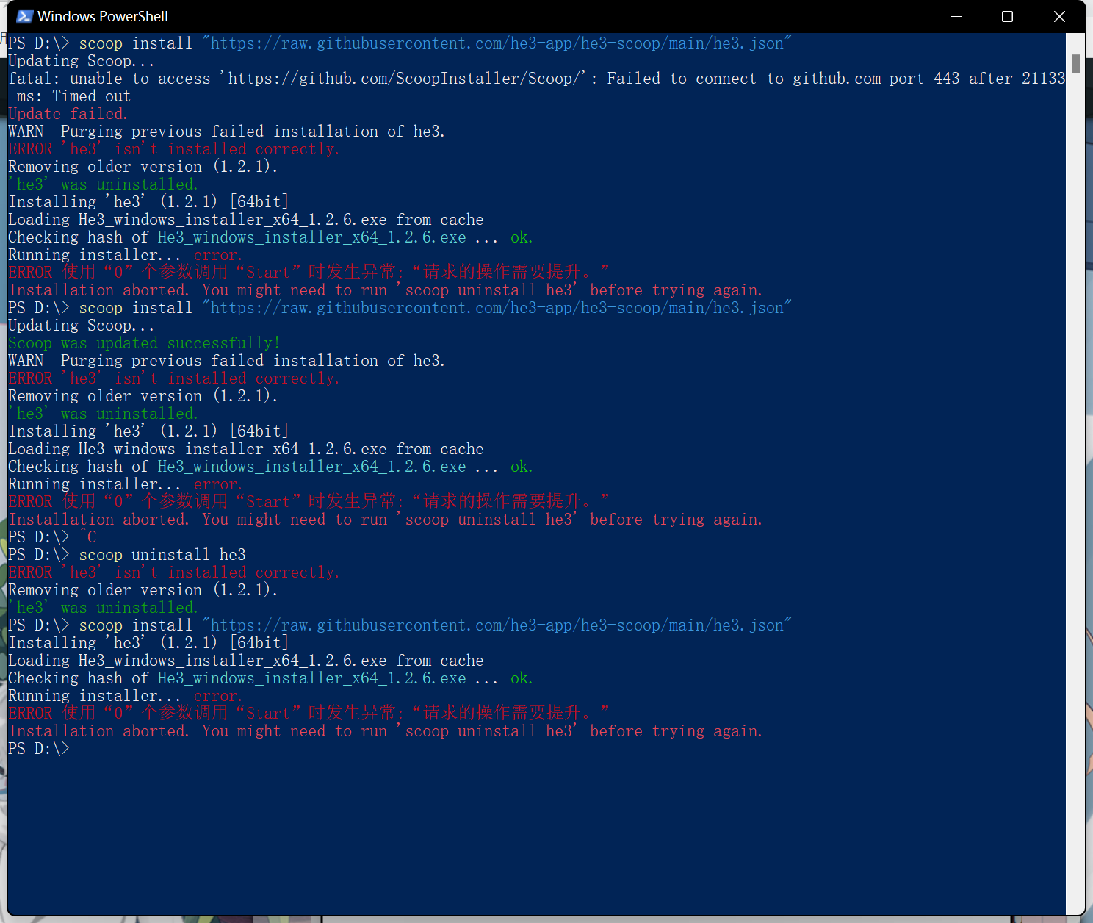Screen dimensions: 1093x923
Task: Click the empty terminal area below the last prompt
Action: 514,830
